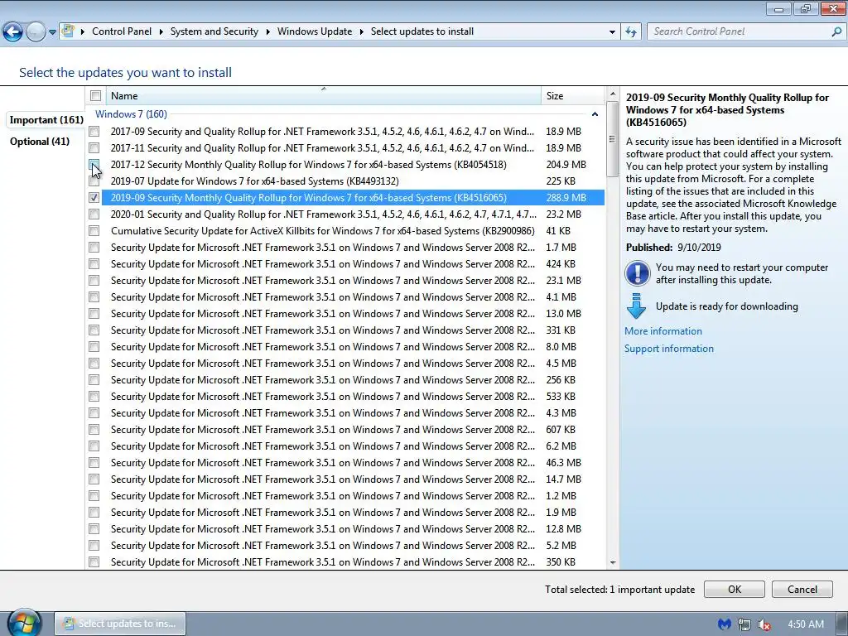Sort list by Size column header
Viewport: 848px width, 636px height.
tap(572, 96)
